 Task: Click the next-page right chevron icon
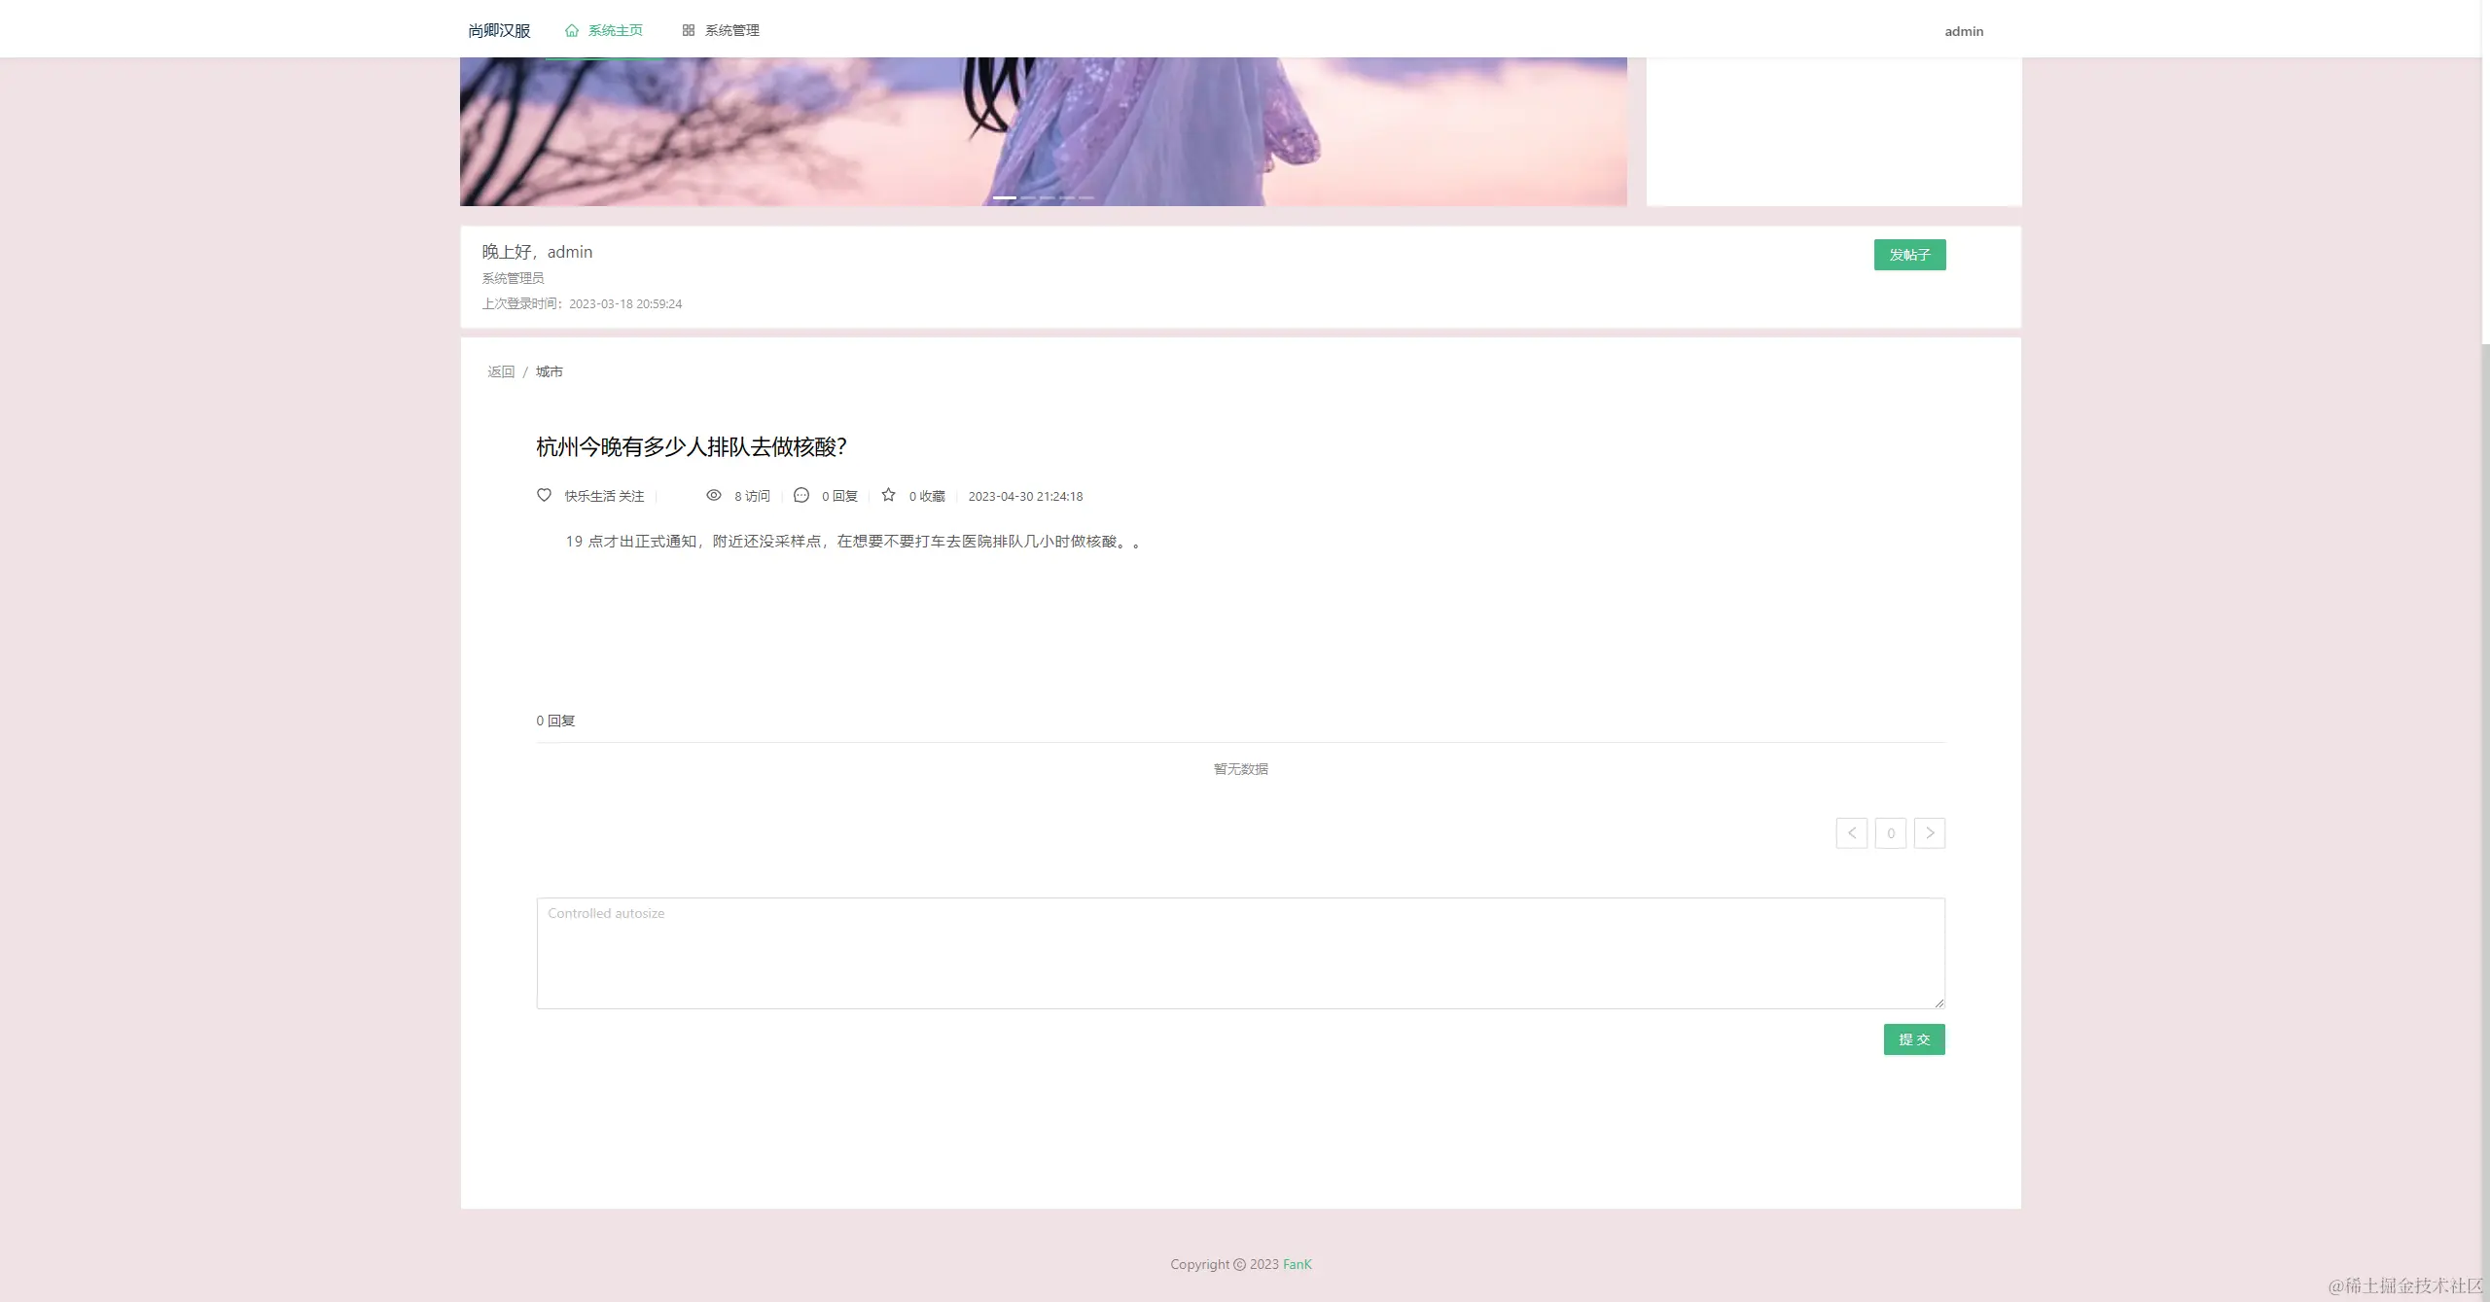tap(1930, 832)
